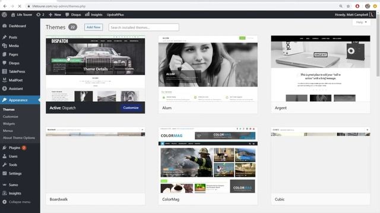Click the browser address bar URL
The height and width of the screenshot is (213, 380).
click(x=59, y=6)
